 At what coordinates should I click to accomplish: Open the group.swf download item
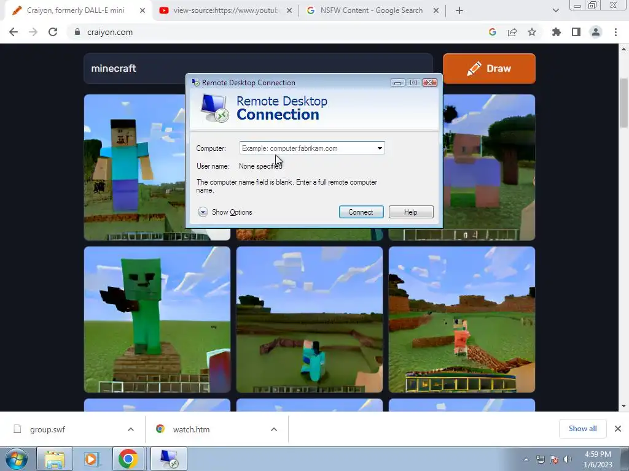[47, 429]
